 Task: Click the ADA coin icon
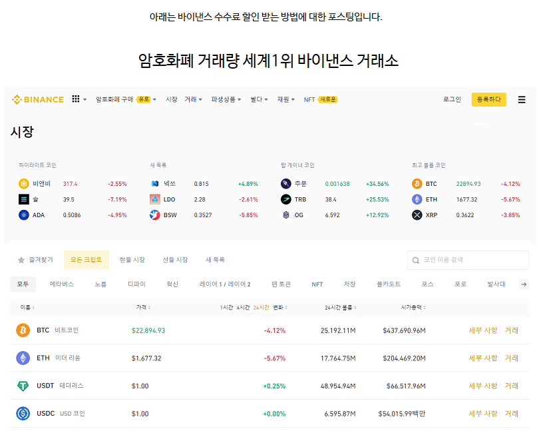click(x=24, y=215)
